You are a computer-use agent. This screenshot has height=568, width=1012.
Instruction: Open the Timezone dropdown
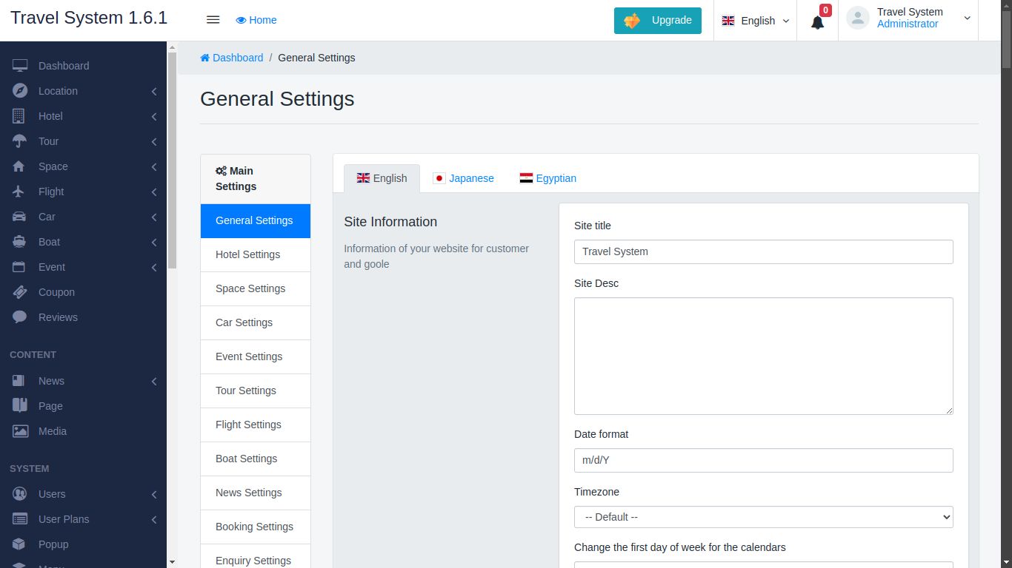point(763,517)
